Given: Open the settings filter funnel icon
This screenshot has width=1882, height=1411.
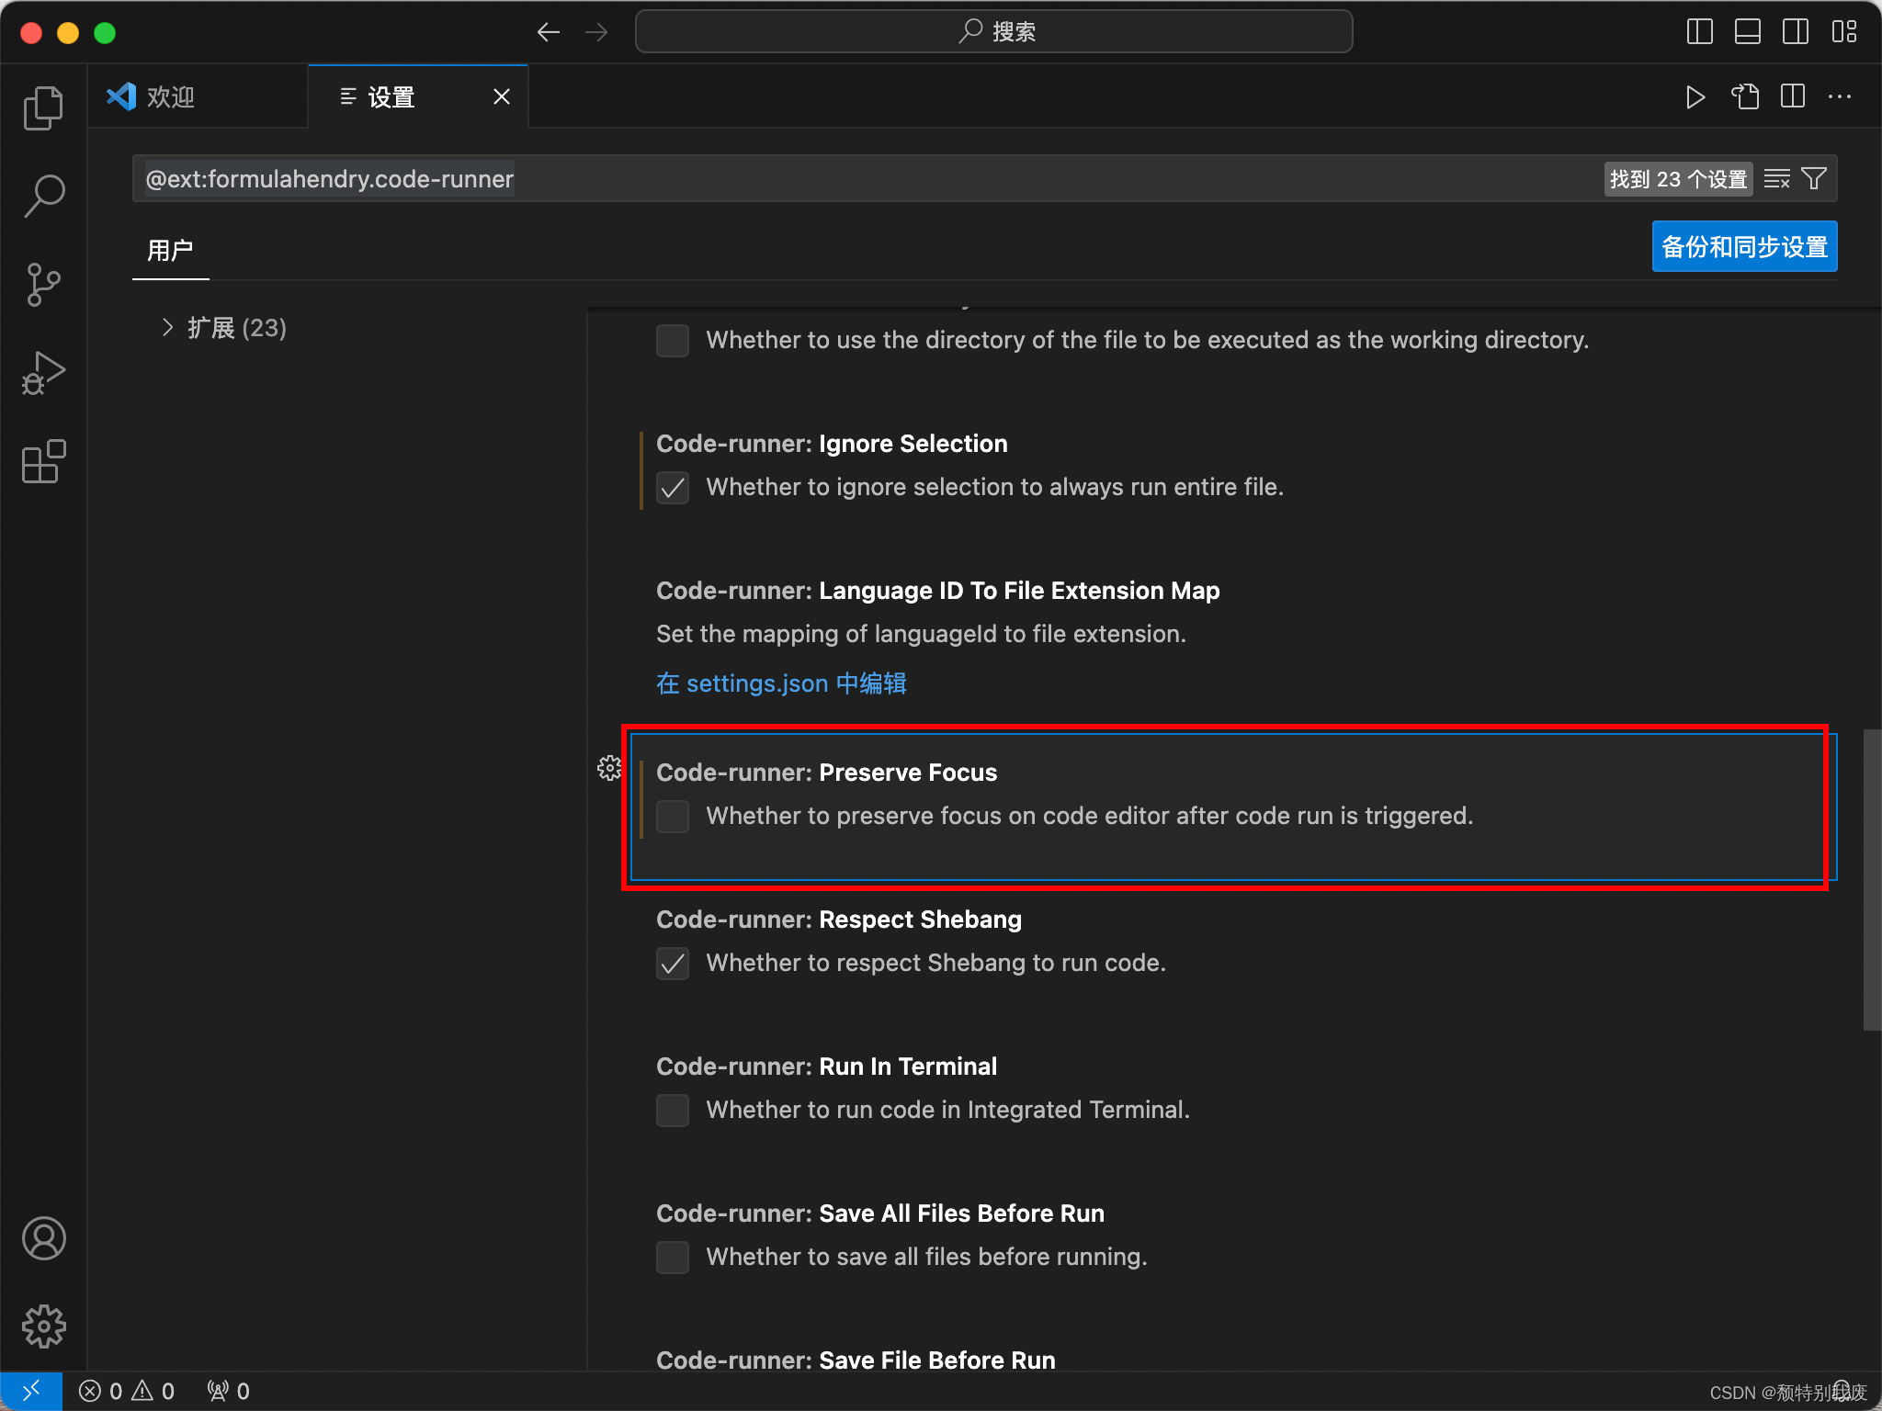Looking at the screenshot, I should (x=1813, y=179).
